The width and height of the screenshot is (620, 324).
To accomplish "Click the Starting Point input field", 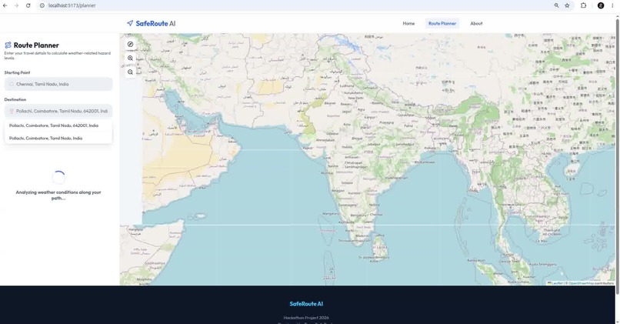I will tap(58, 84).
